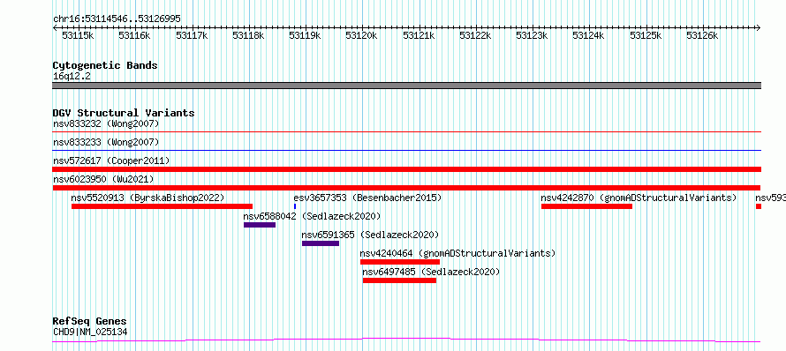786x351 pixels.
Task: Click the 53117k ruler tick label
Action: point(192,35)
